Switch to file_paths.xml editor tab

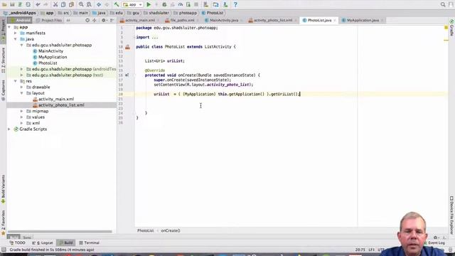pyautogui.click(x=182, y=21)
